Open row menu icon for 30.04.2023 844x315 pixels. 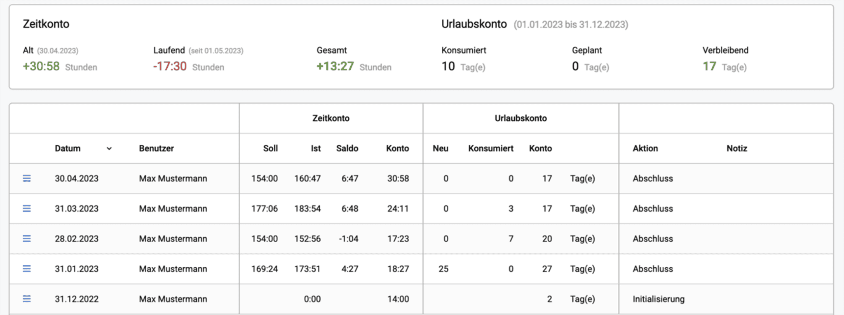[x=27, y=178]
